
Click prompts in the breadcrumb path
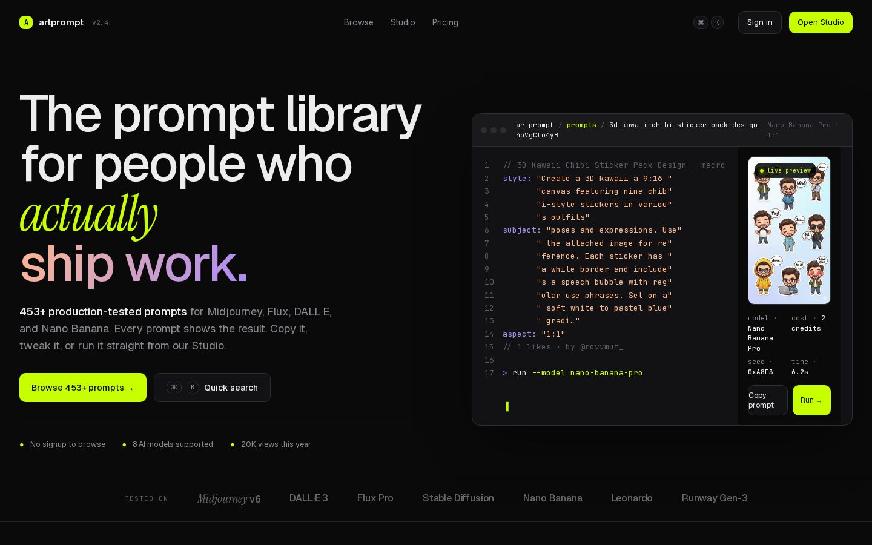coord(581,125)
